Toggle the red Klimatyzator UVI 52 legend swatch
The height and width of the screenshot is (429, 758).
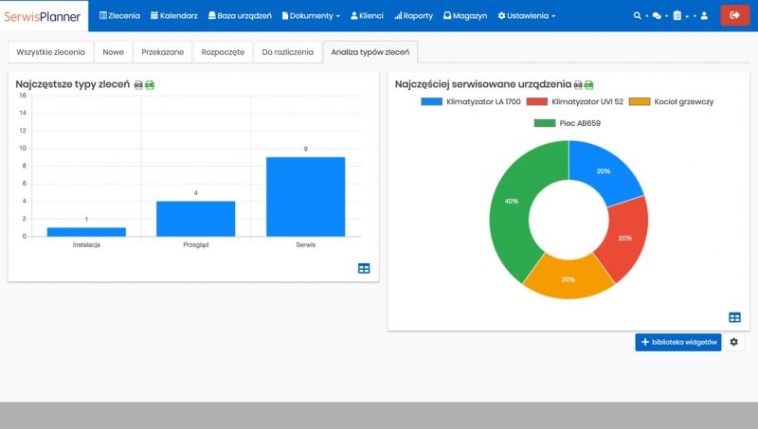point(536,102)
